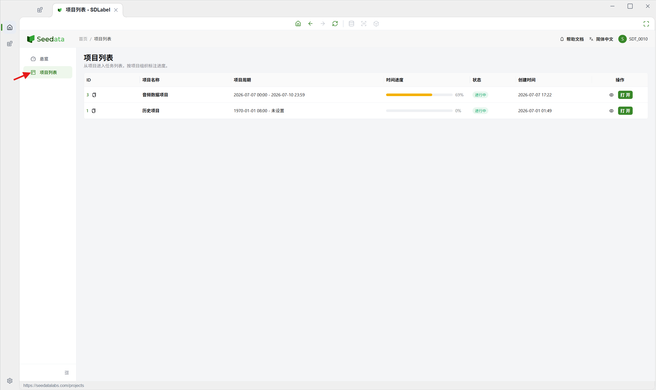Collapse the sidebar with fold icon
The image size is (656, 390).
67,372
